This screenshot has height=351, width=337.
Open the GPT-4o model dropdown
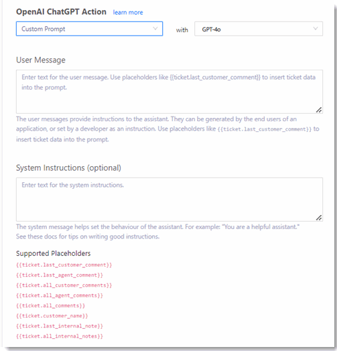click(x=259, y=29)
